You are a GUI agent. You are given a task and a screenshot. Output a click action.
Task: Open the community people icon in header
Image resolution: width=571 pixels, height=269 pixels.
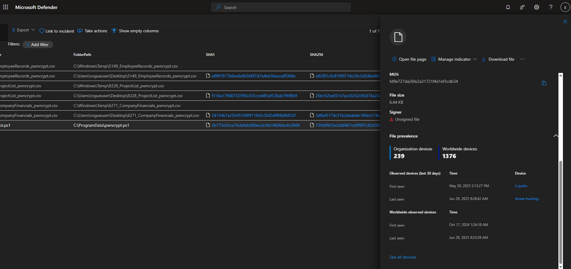pos(522,7)
